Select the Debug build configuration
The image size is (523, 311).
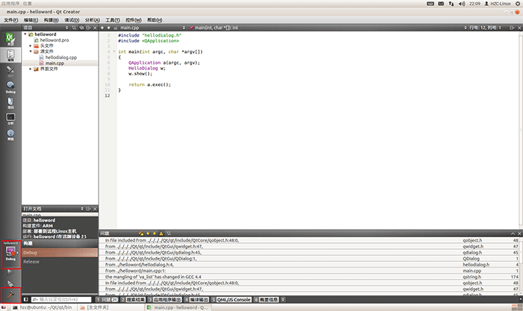[x=60, y=252]
